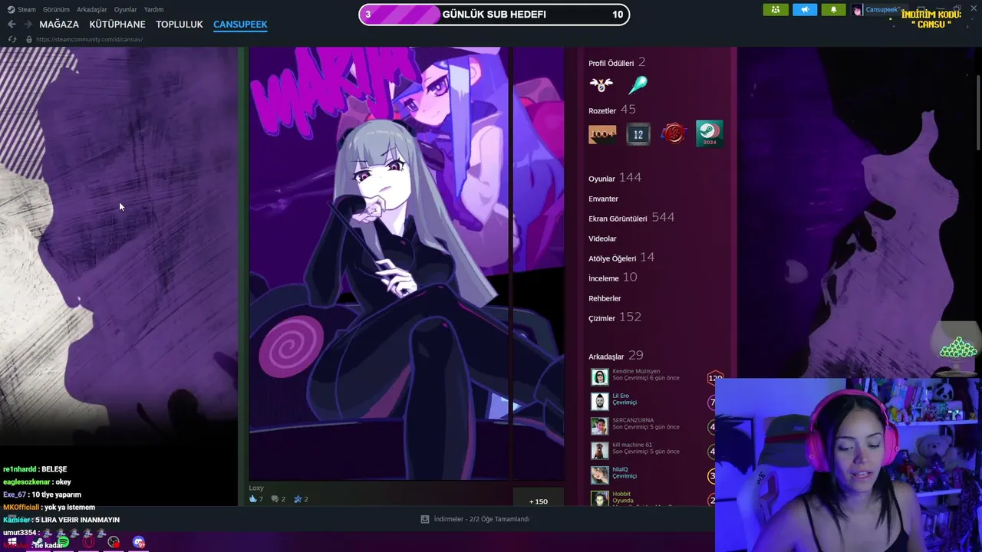Open the İnceleme link
Viewport: 982px width, 552px height.
[x=604, y=278]
